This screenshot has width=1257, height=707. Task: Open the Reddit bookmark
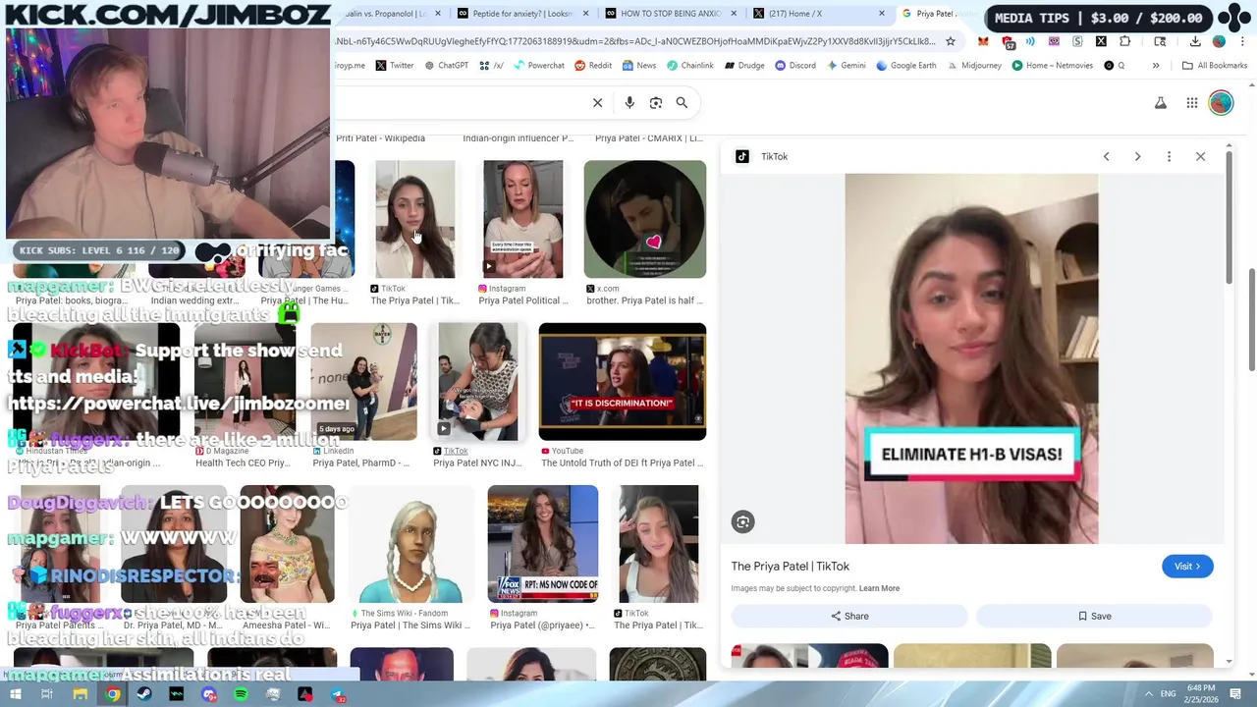[593, 66]
